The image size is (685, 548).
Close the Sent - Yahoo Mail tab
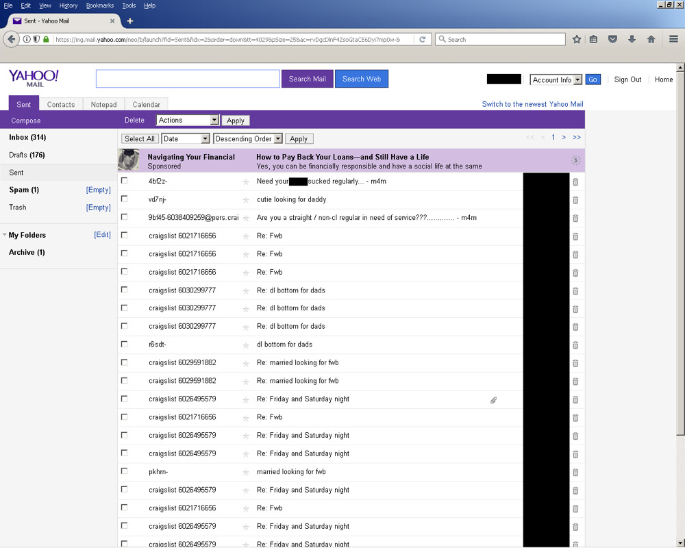click(112, 21)
